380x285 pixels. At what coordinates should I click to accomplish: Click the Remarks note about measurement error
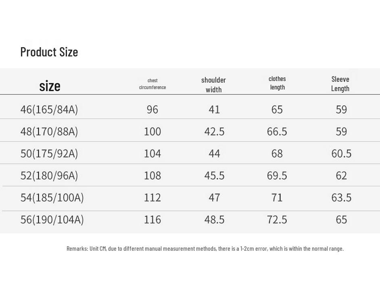click(x=205, y=249)
